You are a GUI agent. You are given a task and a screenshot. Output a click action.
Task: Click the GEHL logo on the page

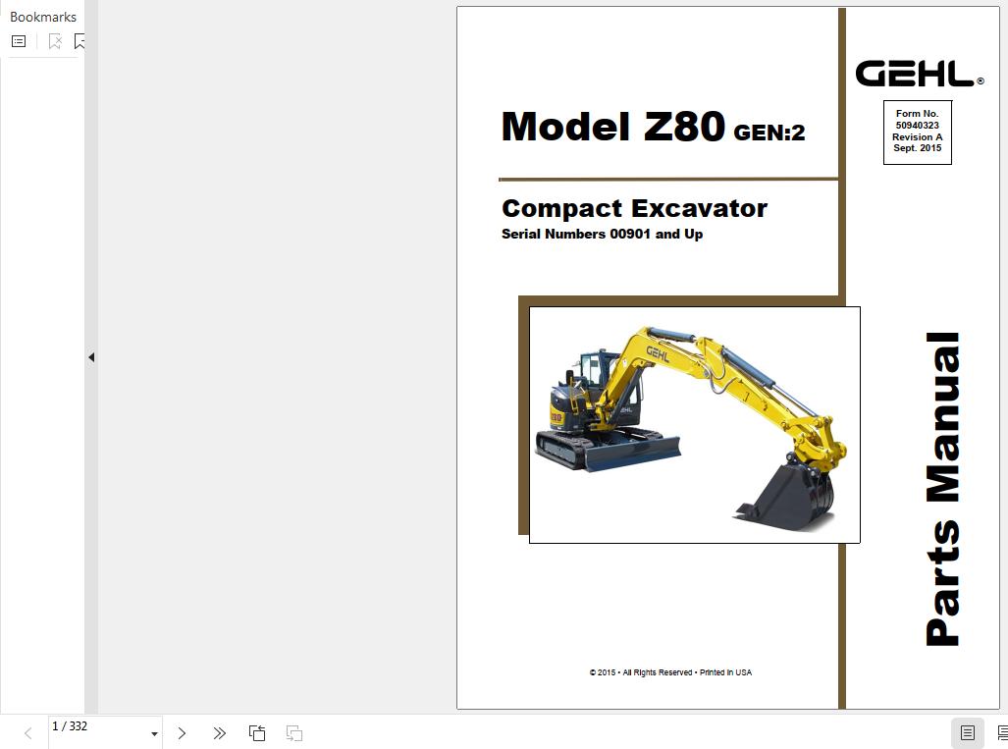pos(920,74)
